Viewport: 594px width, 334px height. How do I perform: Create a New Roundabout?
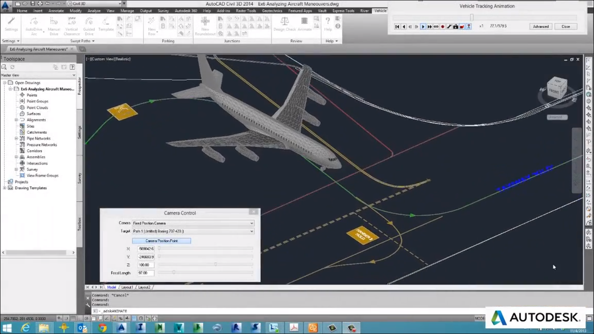[205, 26]
